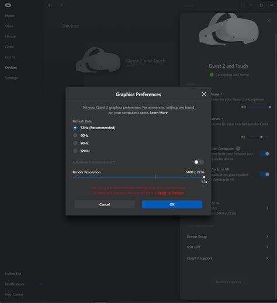
Task: Click the microphone volume speaker icon
Action: [x=244, y=107]
